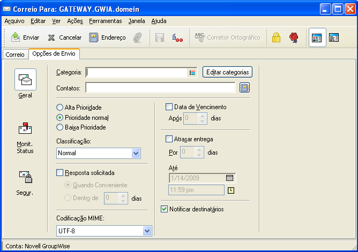Viewport: 358px width, 252px height.
Task: Open category list icon in Categoria field
Action: (x=192, y=73)
